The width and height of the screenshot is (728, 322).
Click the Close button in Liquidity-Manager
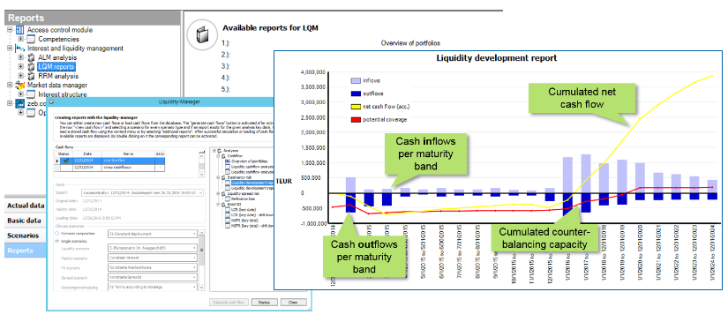293,302
